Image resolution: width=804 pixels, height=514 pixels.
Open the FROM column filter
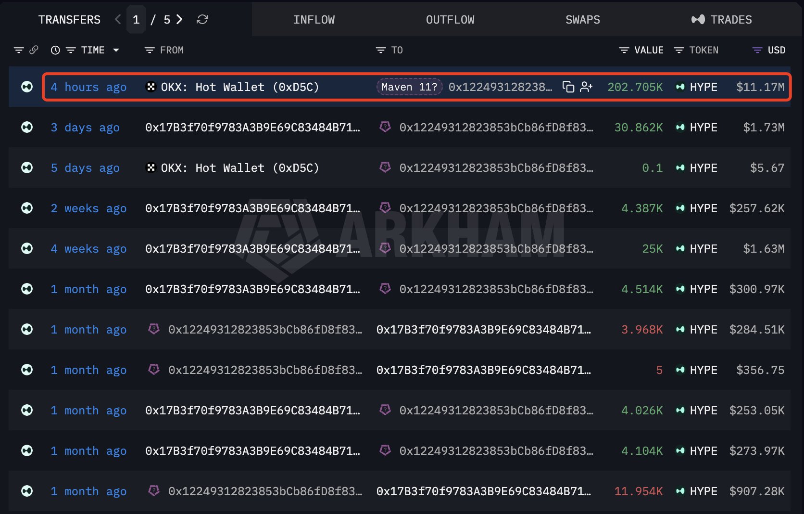(x=150, y=50)
